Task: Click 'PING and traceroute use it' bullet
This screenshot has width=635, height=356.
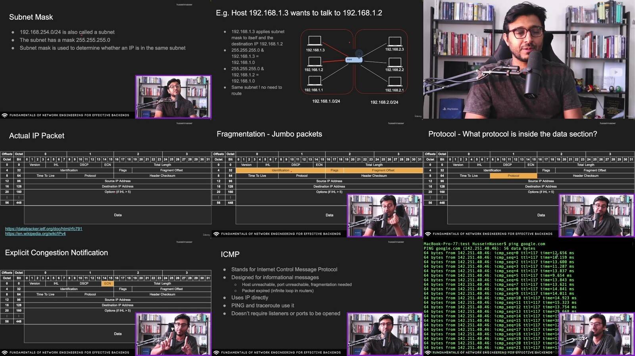Action: tap(263, 306)
